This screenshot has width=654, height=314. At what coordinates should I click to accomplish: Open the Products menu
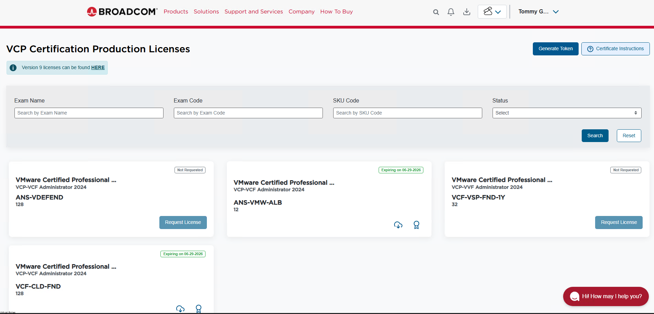[176, 12]
